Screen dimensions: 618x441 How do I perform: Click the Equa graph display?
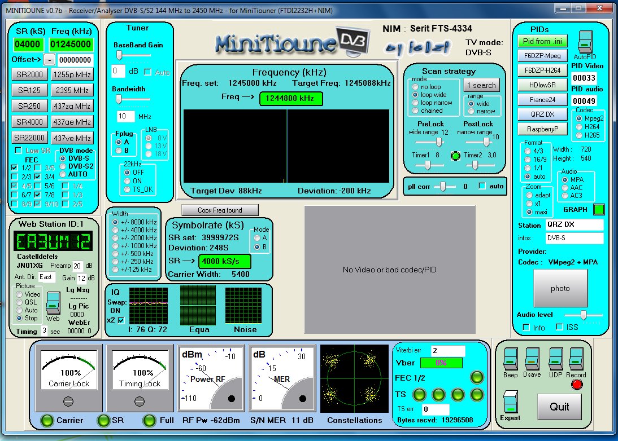pyautogui.click(x=198, y=305)
